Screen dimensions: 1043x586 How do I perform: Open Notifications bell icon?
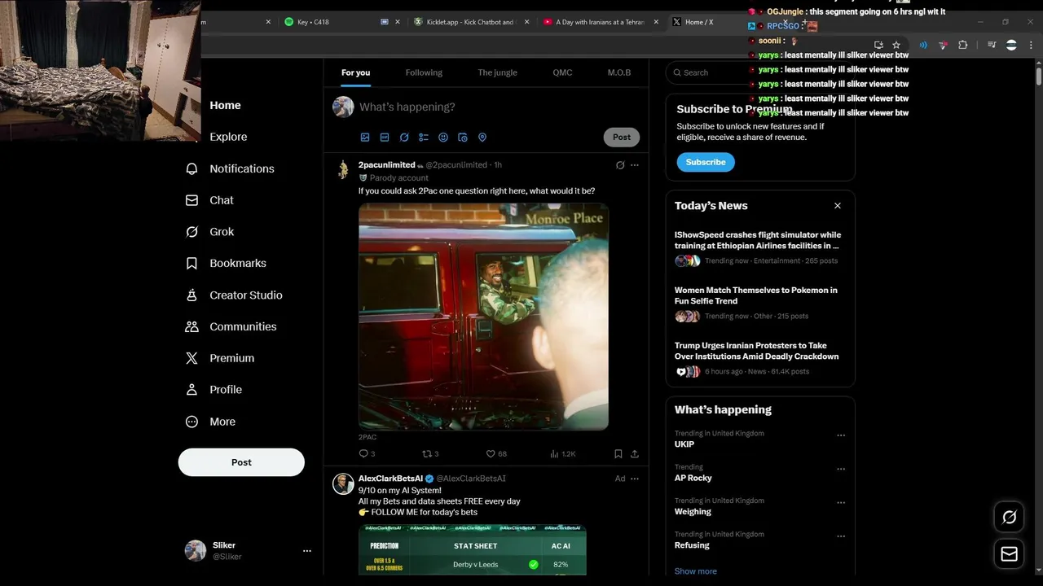pos(191,168)
